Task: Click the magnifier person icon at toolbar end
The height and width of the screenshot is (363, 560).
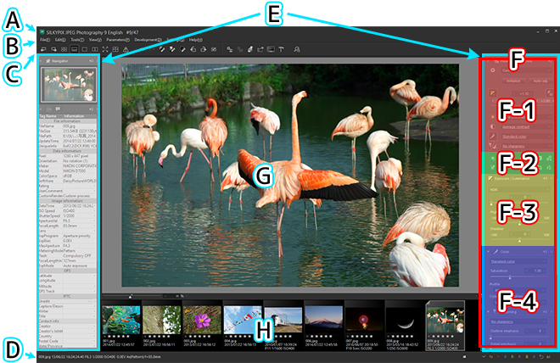Action: pos(297,49)
